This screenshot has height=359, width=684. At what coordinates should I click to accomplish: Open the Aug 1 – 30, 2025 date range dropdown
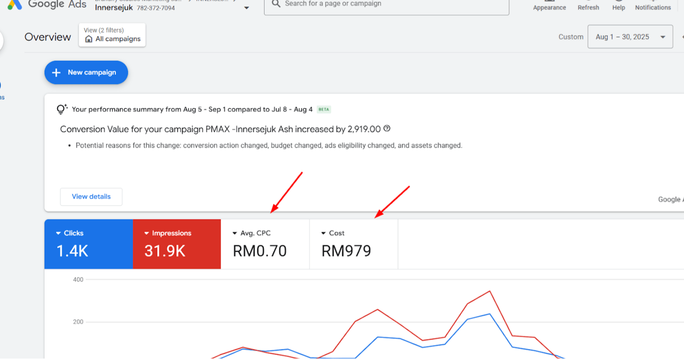coord(630,37)
